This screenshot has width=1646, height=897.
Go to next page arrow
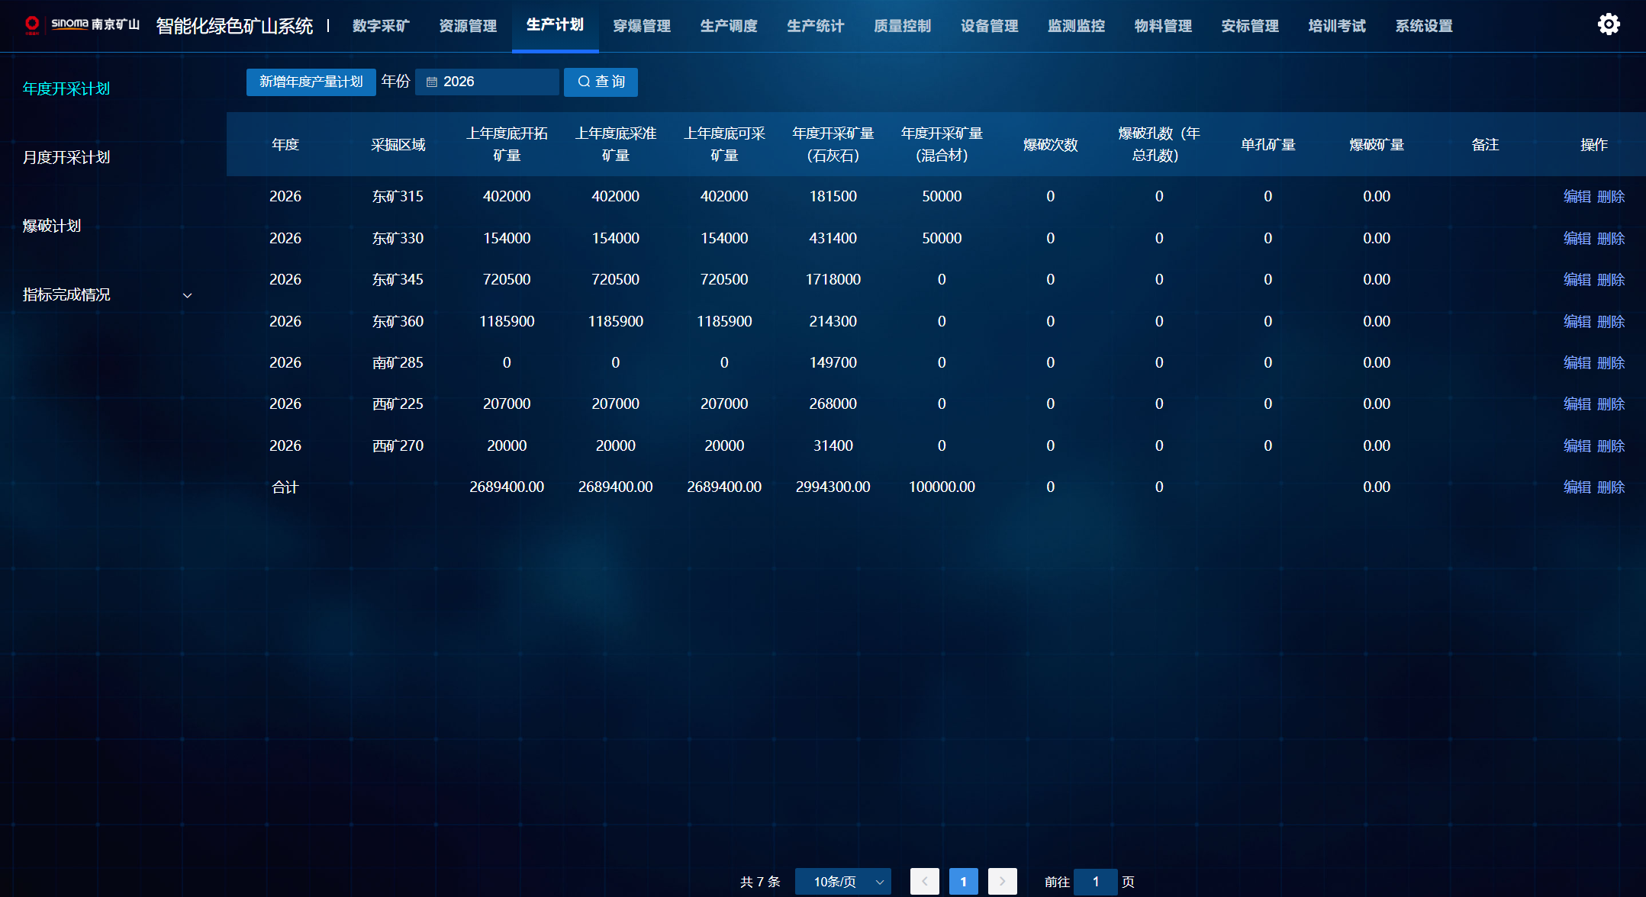(x=1003, y=882)
